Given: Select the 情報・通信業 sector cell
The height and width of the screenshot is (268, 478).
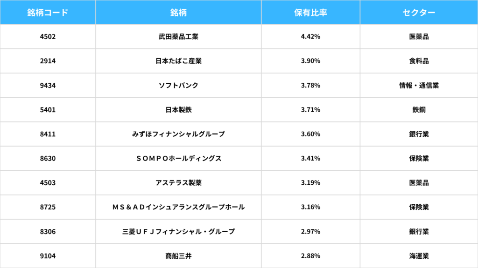Looking at the screenshot, I should coord(419,86).
